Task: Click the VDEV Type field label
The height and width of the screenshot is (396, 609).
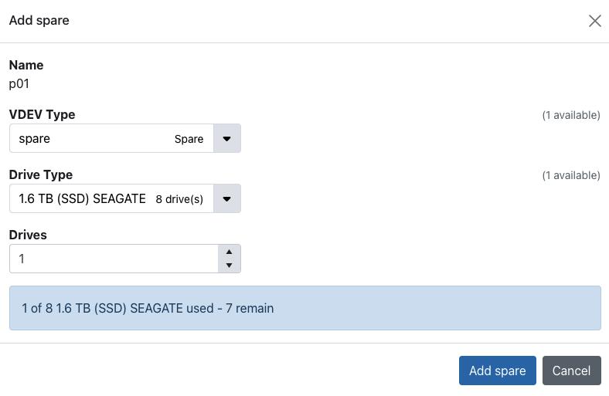Action: coord(42,114)
